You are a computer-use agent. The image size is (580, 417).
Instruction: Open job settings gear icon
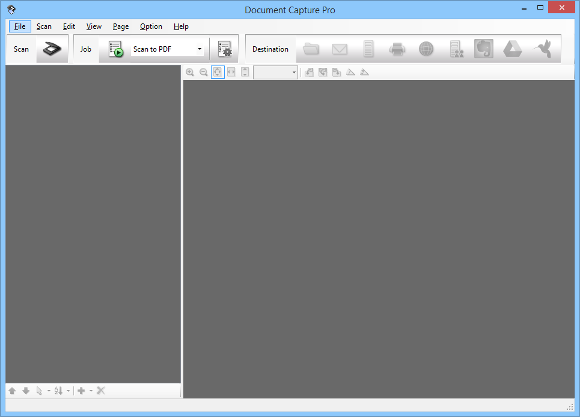[x=225, y=49]
